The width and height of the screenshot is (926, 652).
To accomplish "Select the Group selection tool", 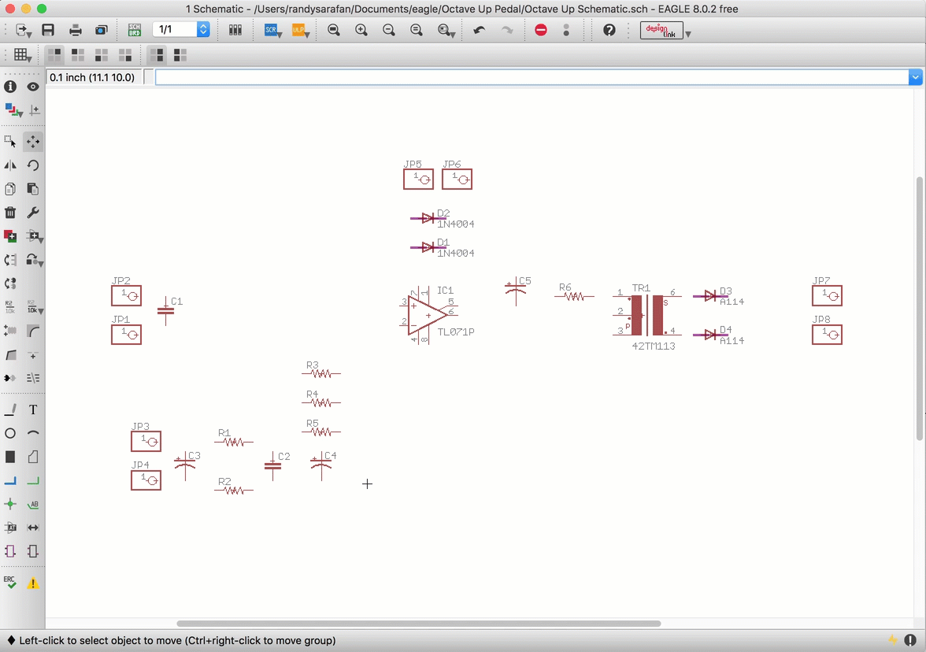I will [x=10, y=142].
